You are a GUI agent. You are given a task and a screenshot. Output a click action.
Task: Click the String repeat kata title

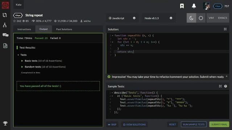34,15
